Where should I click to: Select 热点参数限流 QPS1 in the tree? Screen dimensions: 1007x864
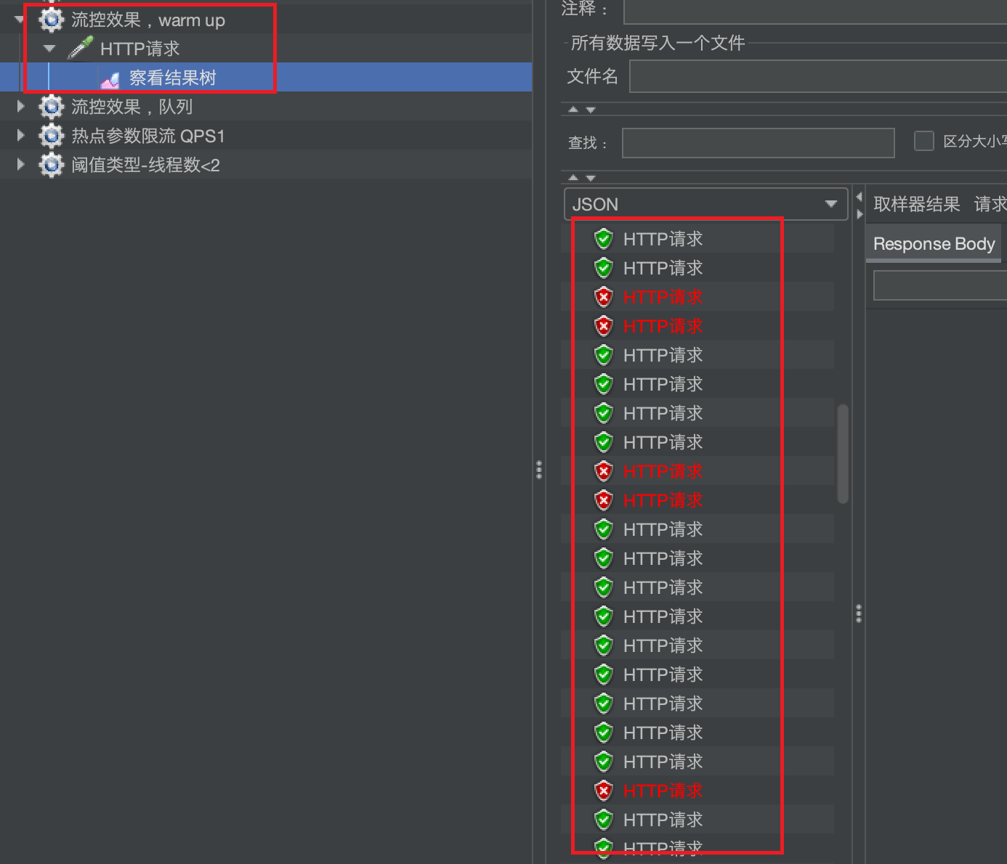[x=148, y=136]
